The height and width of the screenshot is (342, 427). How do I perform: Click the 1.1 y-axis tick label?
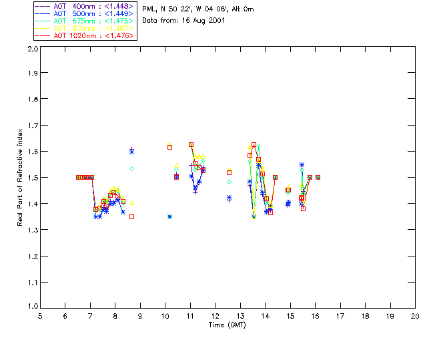click(x=33, y=283)
